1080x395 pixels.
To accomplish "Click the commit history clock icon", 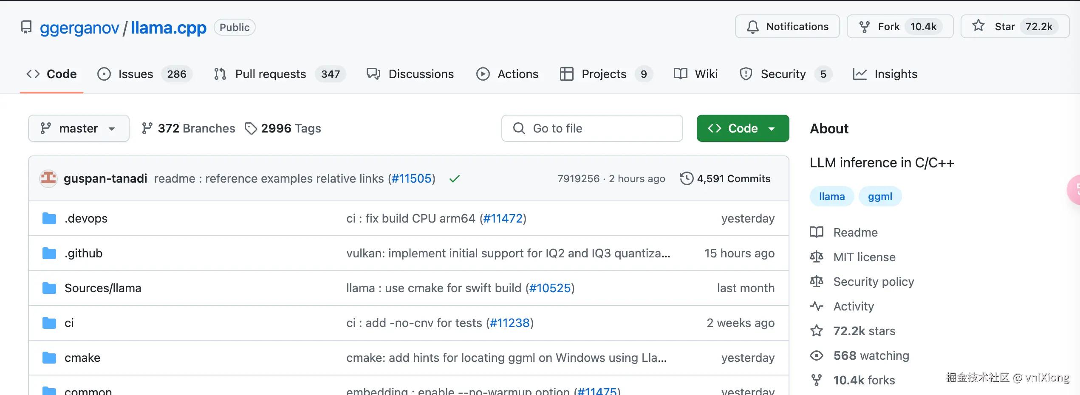I will (x=687, y=178).
